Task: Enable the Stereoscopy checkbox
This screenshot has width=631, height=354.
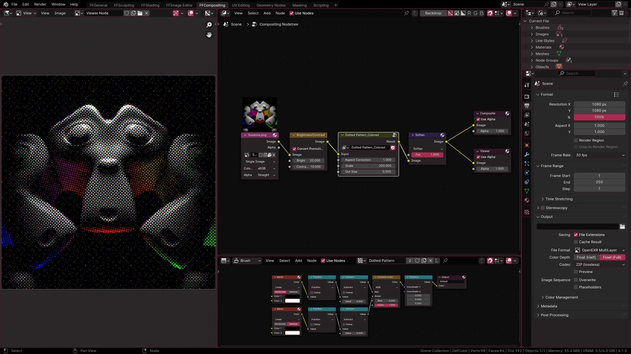Action: [x=542, y=208]
